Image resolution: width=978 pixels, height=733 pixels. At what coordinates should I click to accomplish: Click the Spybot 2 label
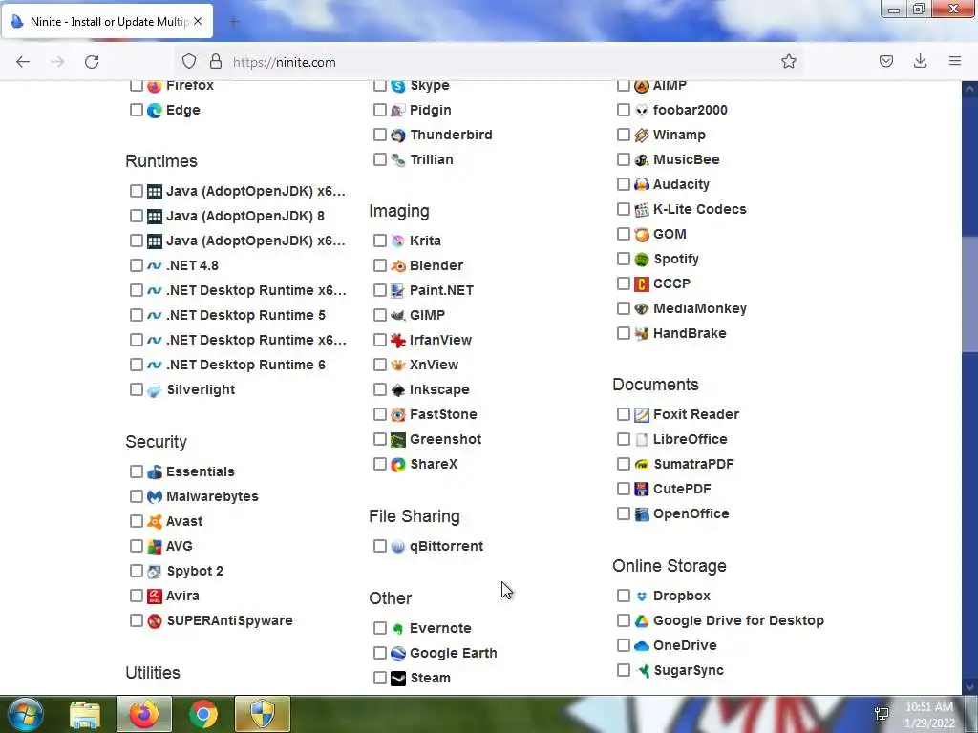pyautogui.click(x=195, y=571)
